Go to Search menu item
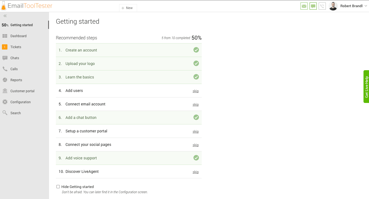The height and width of the screenshot is (199, 369). coord(16,113)
